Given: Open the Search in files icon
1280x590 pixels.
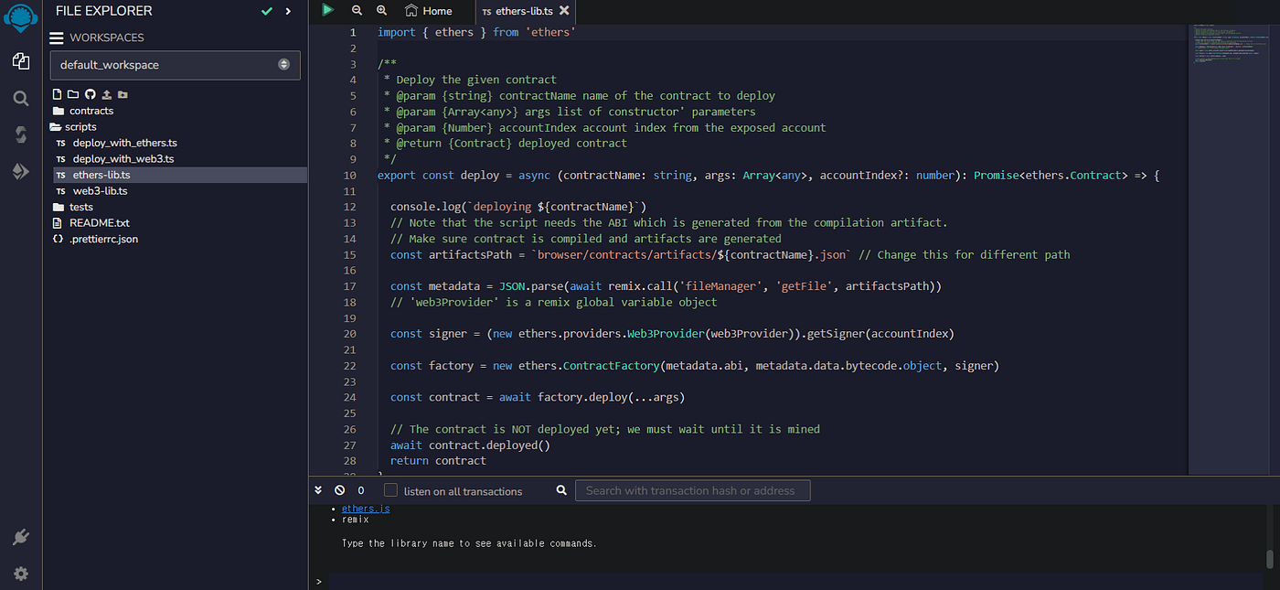Looking at the screenshot, I should [20, 98].
